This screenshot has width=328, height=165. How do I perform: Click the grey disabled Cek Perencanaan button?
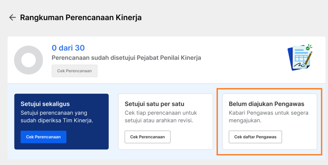[x=74, y=71]
